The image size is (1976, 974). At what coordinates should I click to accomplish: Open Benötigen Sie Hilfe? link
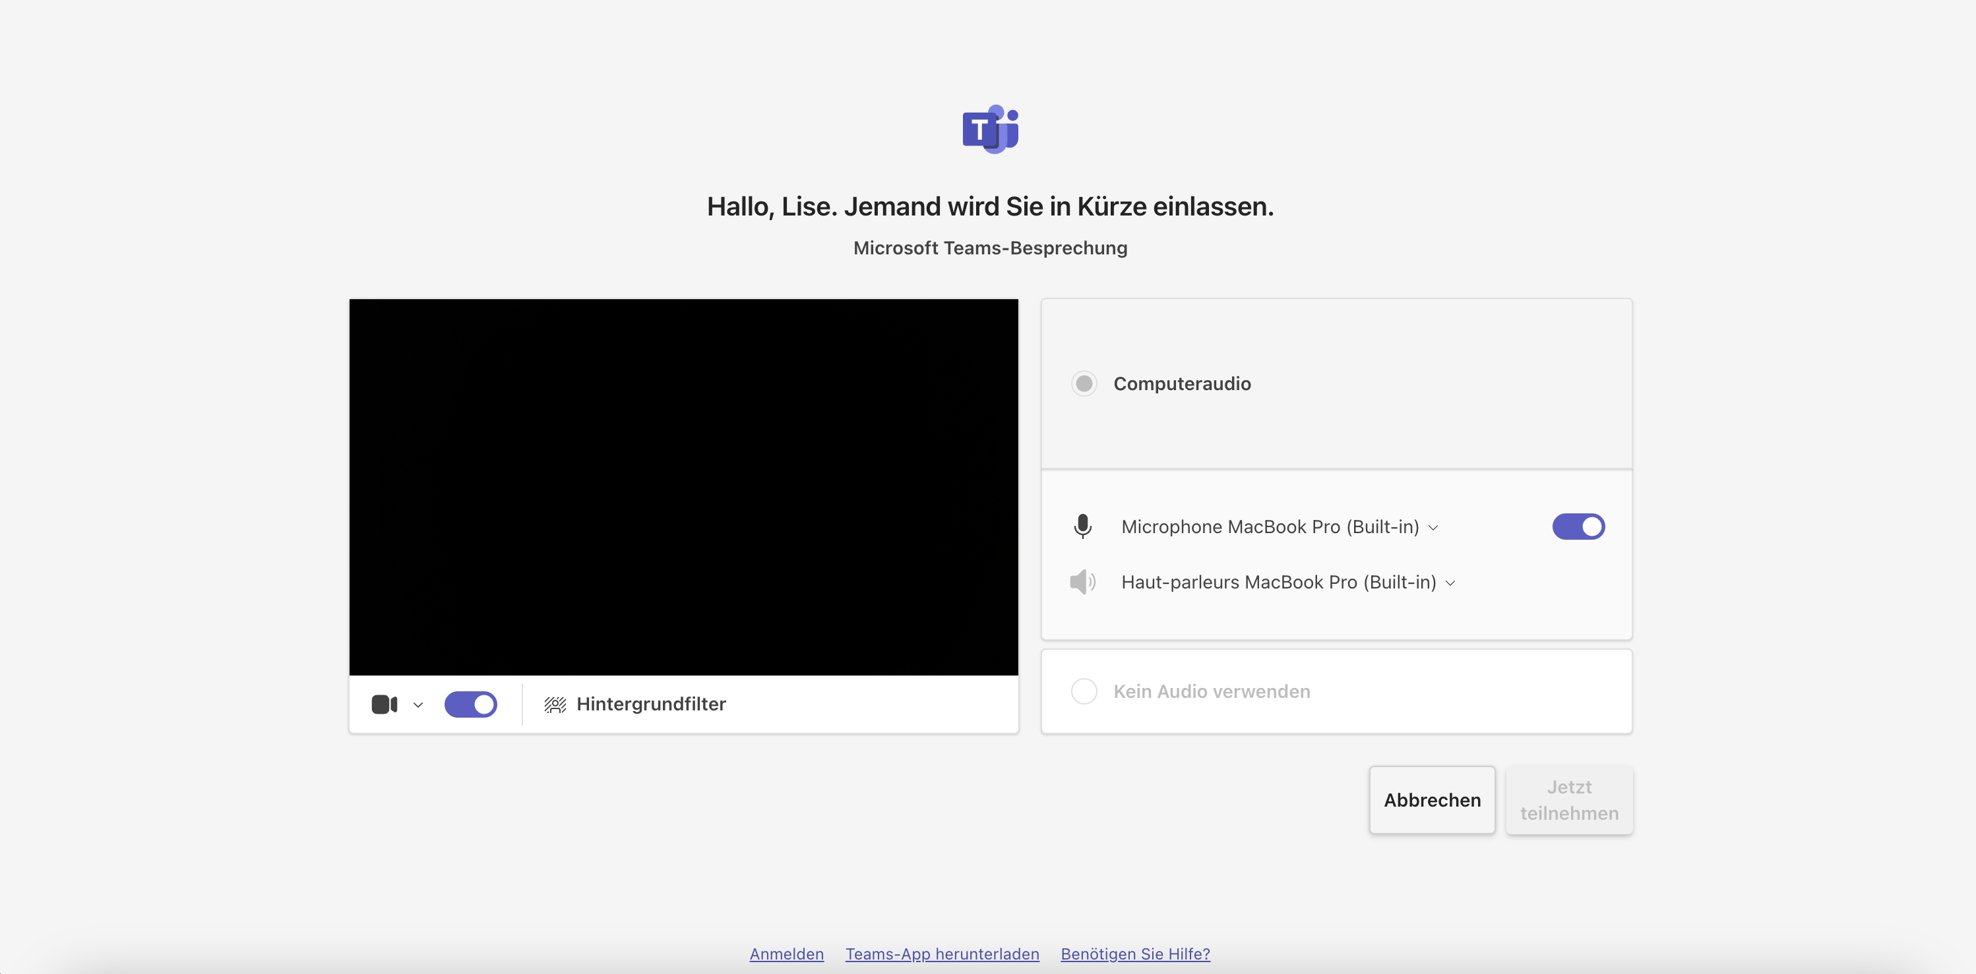point(1134,954)
